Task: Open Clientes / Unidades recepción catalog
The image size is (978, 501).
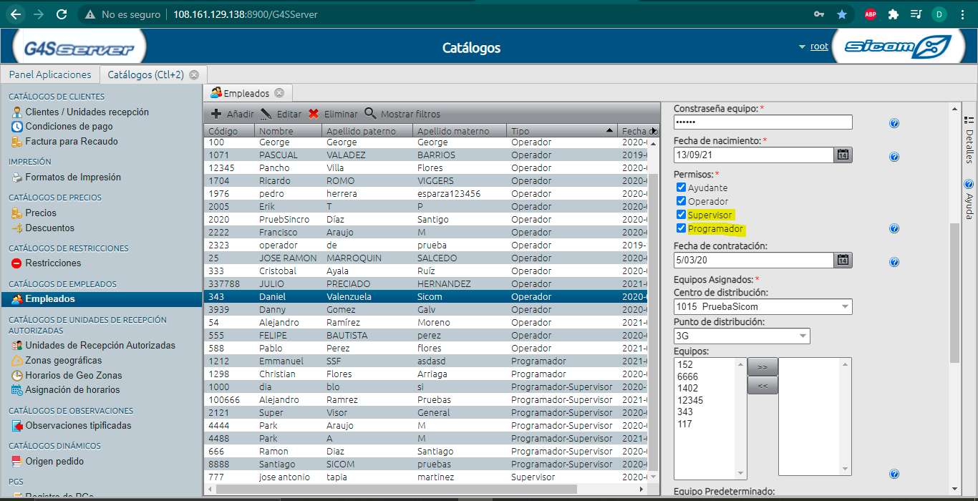Action: click(x=87, y=112)
